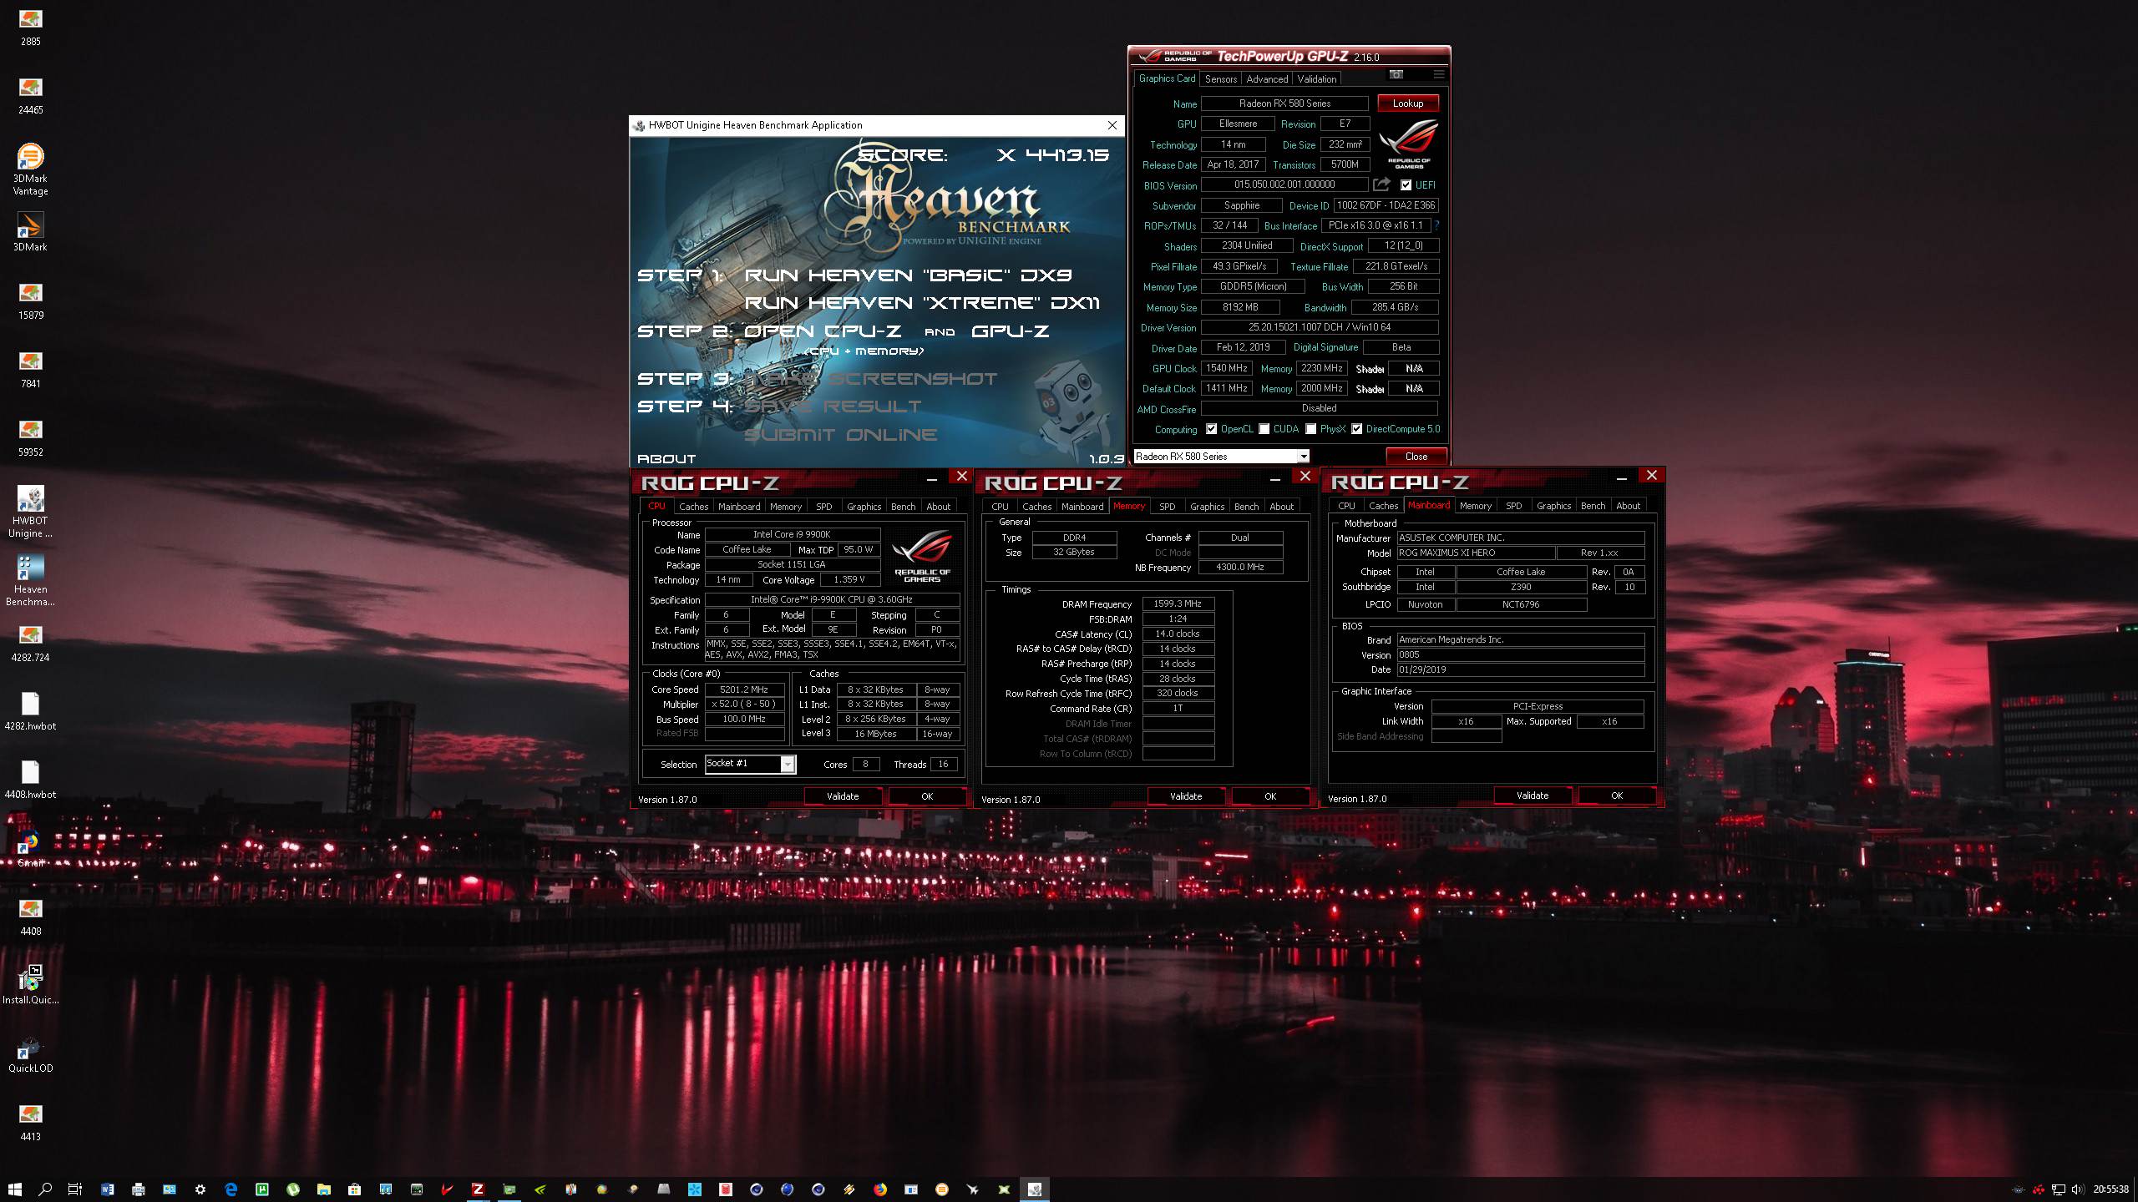Image resolution: width=2138 pixels, height=1202 pixels.
Task: Open the QuickLOD desktop icon
Action: pyautogui.click(x=30, y=1053)
